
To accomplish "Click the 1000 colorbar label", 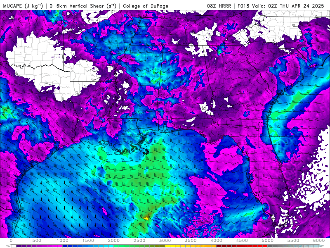I will (x=63, y=241).
